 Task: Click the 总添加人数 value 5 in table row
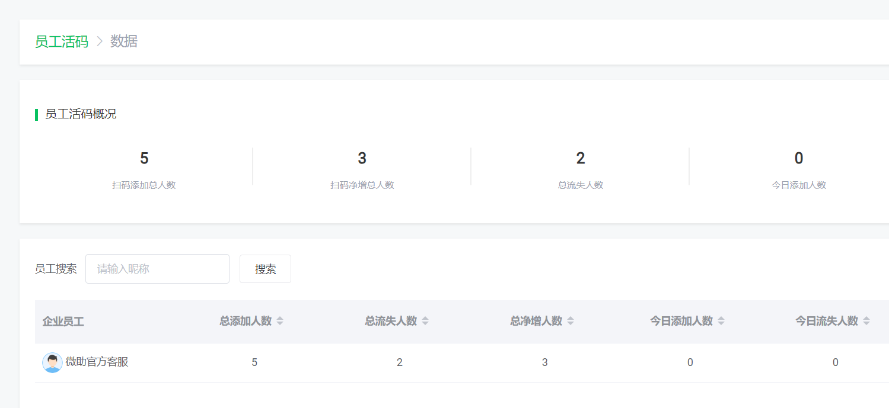pos(254,362)
